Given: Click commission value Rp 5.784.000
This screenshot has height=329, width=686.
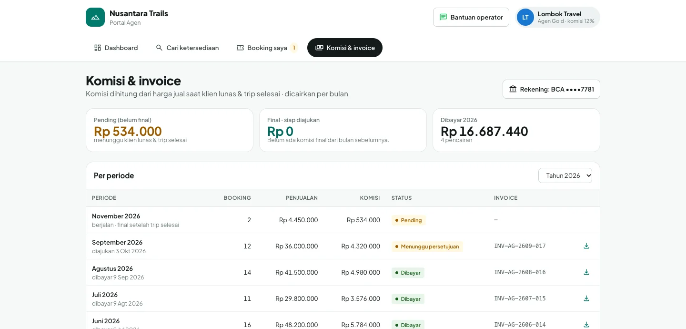Looking at the screenshot, I should (x=361, y=325).
